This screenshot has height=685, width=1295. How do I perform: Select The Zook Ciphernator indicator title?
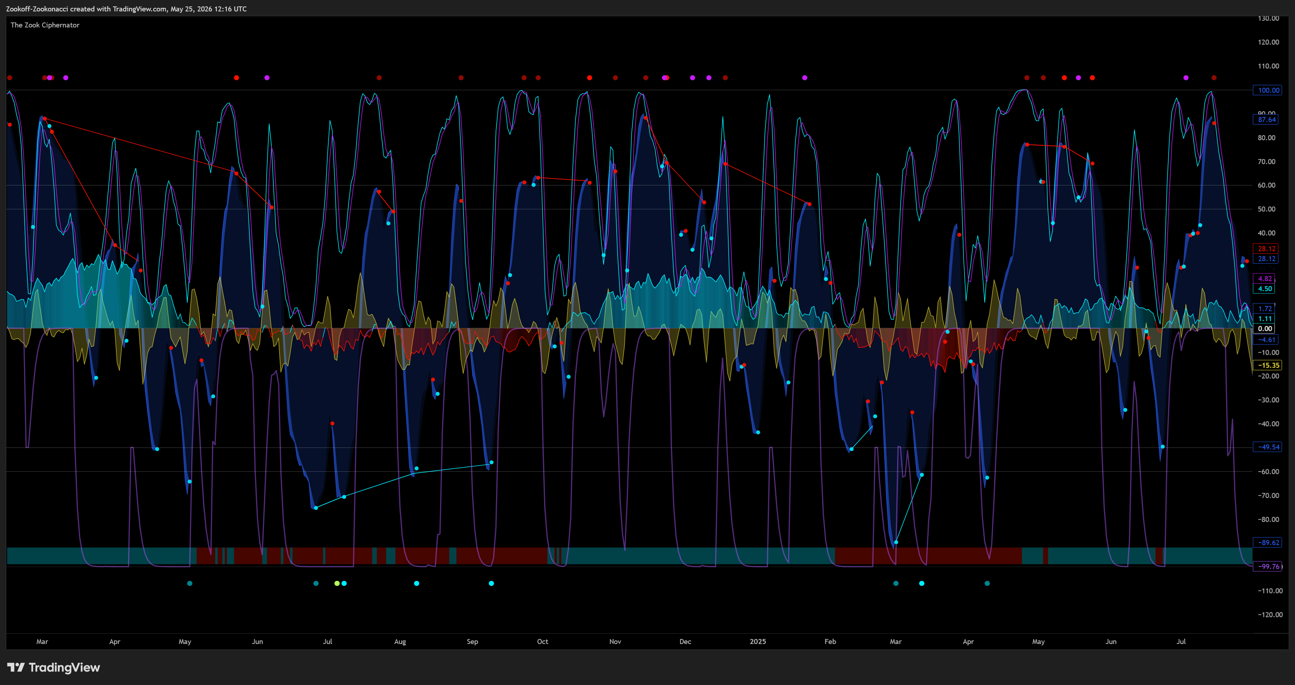[45, 25]
